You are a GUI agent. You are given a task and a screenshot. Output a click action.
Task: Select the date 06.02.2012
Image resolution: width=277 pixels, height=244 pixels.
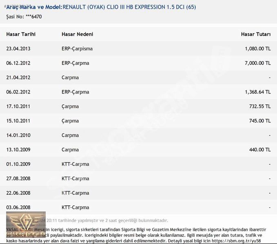click(x=18, y=92)
